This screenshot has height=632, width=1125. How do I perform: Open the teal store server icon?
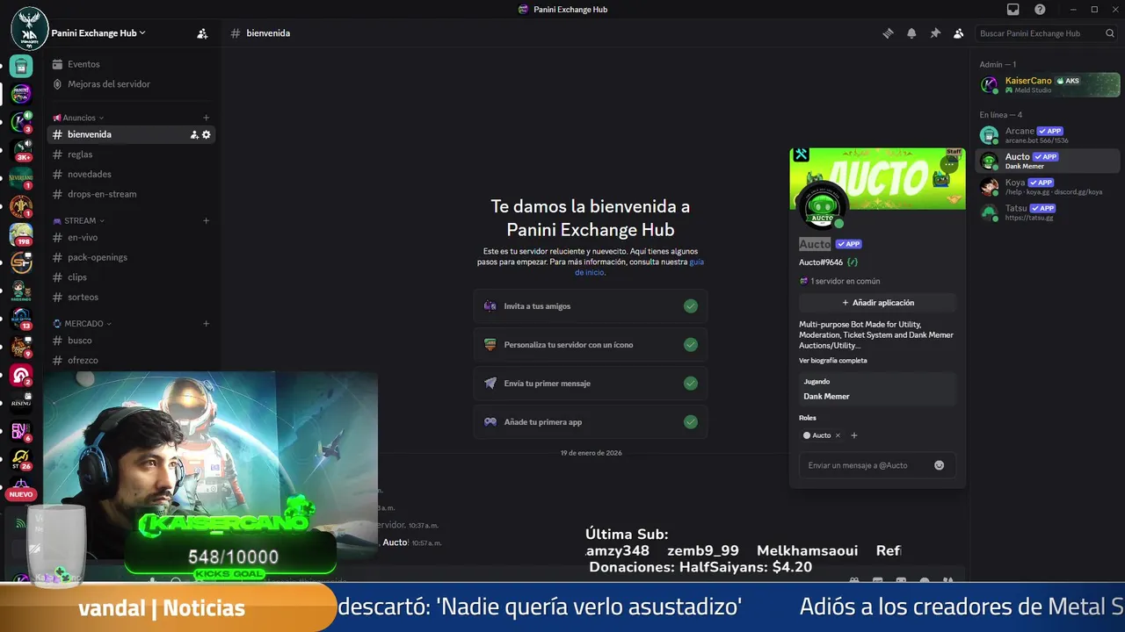[x=21, y=66]
